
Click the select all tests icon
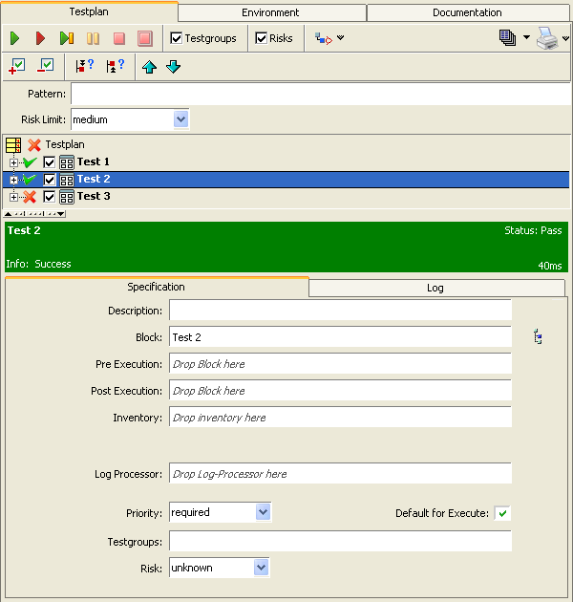pyautogui.click(x=16, y=66)
